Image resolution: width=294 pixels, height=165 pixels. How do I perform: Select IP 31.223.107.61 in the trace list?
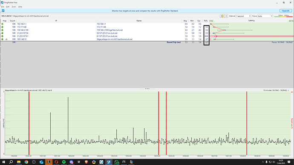tap(23, 36)
